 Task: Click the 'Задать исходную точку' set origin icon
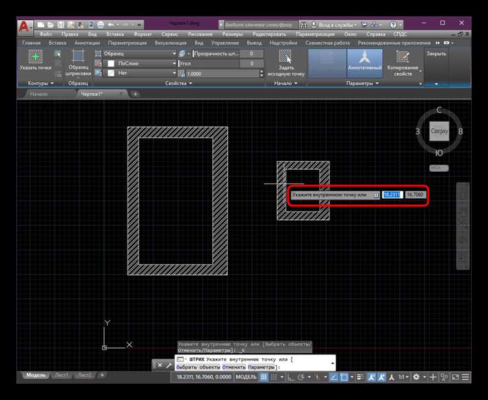(285, 57)
